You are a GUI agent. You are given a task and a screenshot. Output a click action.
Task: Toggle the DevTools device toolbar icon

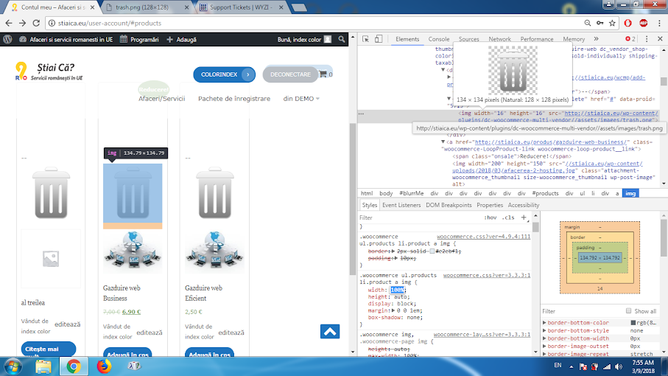pos(379,39)
